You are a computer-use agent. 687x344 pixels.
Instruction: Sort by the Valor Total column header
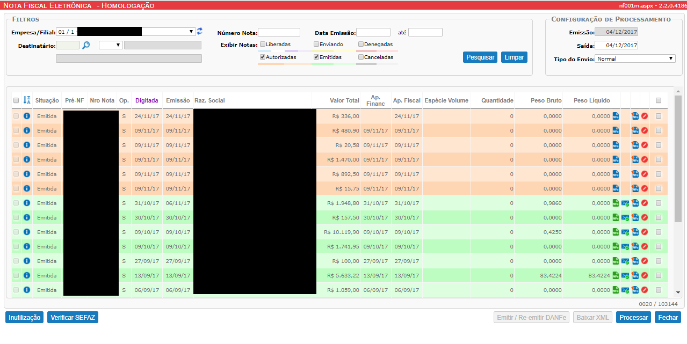(344, 100)
